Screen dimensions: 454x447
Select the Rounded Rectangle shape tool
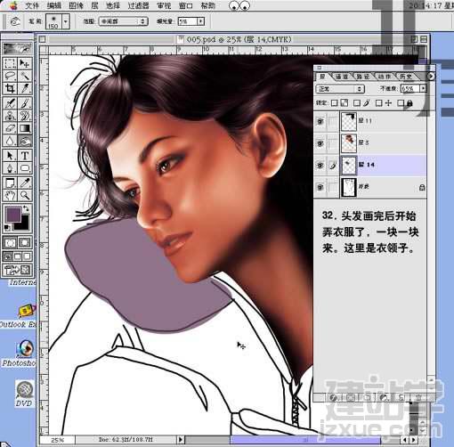click(25, 168)
